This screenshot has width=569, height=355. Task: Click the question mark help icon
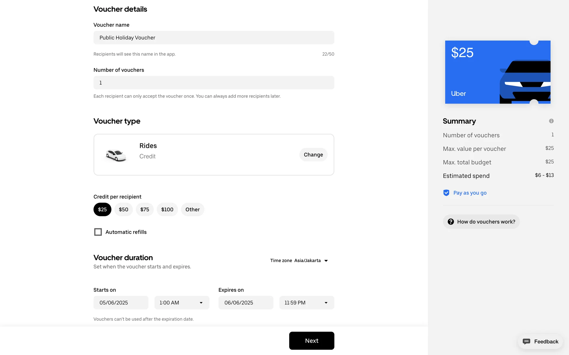[450, 222]
